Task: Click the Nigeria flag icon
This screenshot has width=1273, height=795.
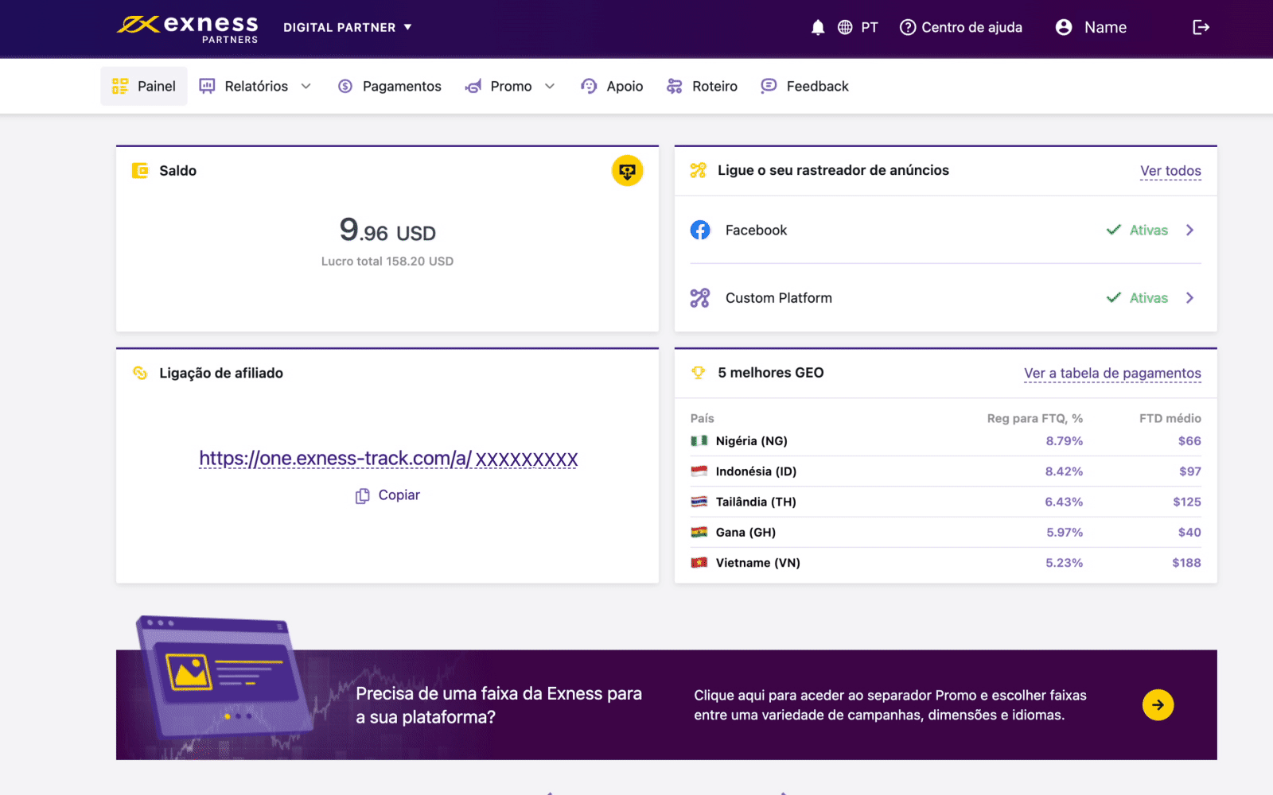Action: (699, 440)
